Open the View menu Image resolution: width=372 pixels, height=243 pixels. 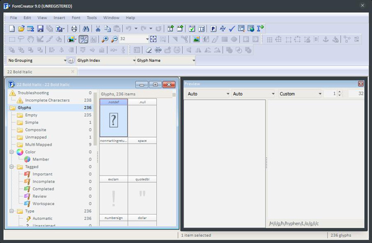click(x=42, y=18)
